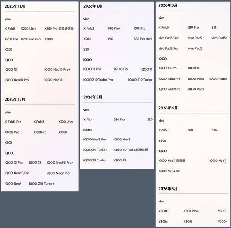Image resolution: width=231 pixels, height=228 pixels.
Task: Click iQOO Neo8 Pro model
Action: [x=95, y=140]
